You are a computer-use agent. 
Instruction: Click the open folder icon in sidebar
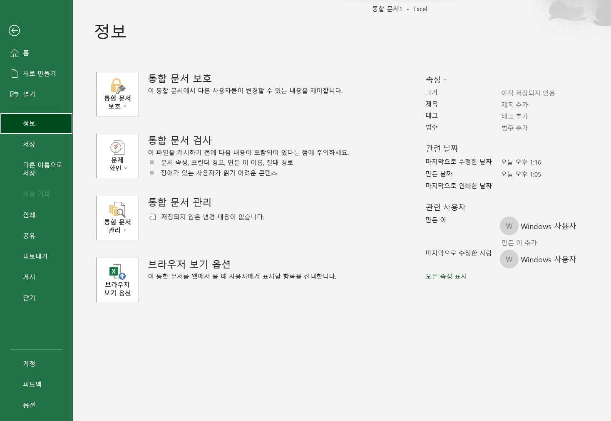(15, 94)
